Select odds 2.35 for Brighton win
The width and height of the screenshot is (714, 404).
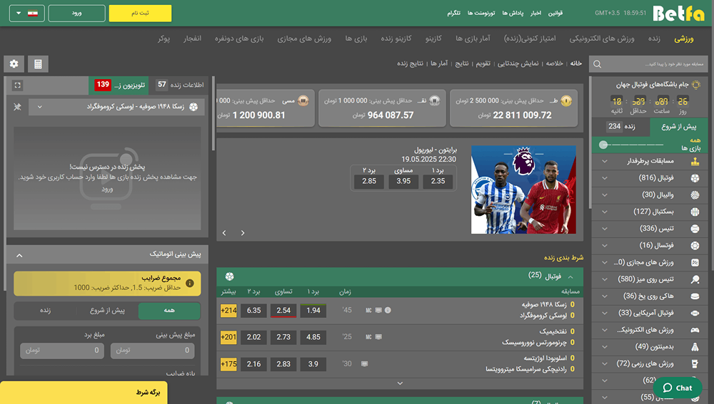[438, 181]
